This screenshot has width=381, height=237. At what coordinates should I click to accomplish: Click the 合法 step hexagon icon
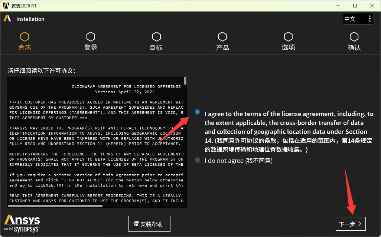pos(25,37)
